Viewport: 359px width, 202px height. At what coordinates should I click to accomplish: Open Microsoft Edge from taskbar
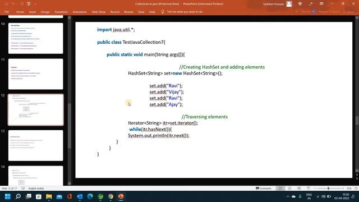tap(90, 196)
